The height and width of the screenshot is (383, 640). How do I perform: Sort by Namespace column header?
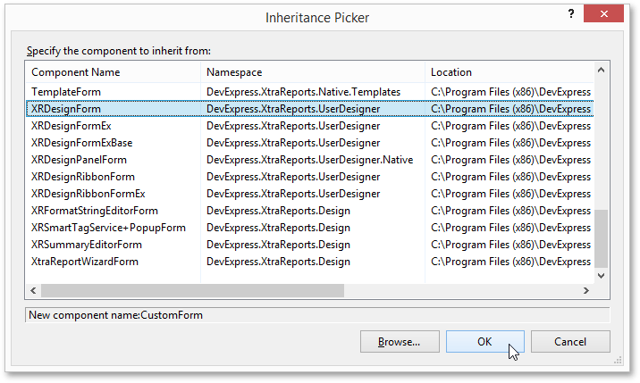pyautogui.click(x=313, y=72)
